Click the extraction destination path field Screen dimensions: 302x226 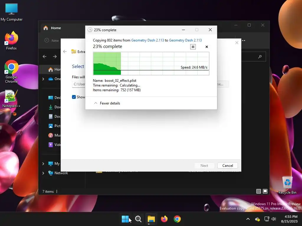(x=78, y=84)
